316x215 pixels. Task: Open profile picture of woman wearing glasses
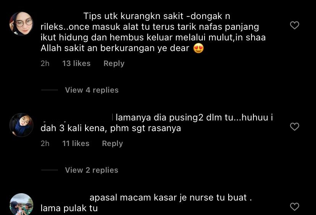[x=21, y=24]
